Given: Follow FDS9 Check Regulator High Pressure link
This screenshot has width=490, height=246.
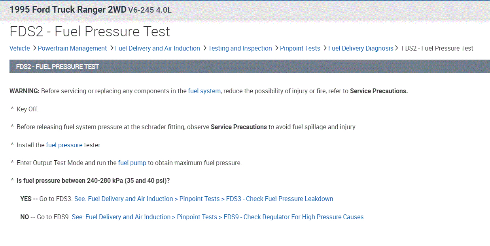Looking at the screenshot, I should coord(218,217).
